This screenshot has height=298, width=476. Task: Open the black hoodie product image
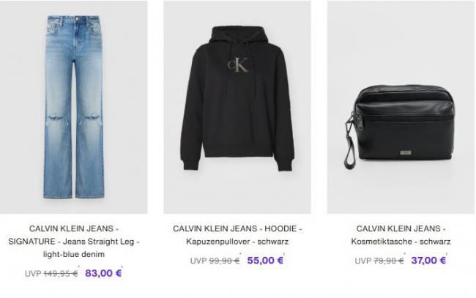[x=237, y=107]
